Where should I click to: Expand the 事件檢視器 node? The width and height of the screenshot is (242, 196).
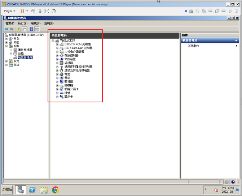tap(11, 50)
